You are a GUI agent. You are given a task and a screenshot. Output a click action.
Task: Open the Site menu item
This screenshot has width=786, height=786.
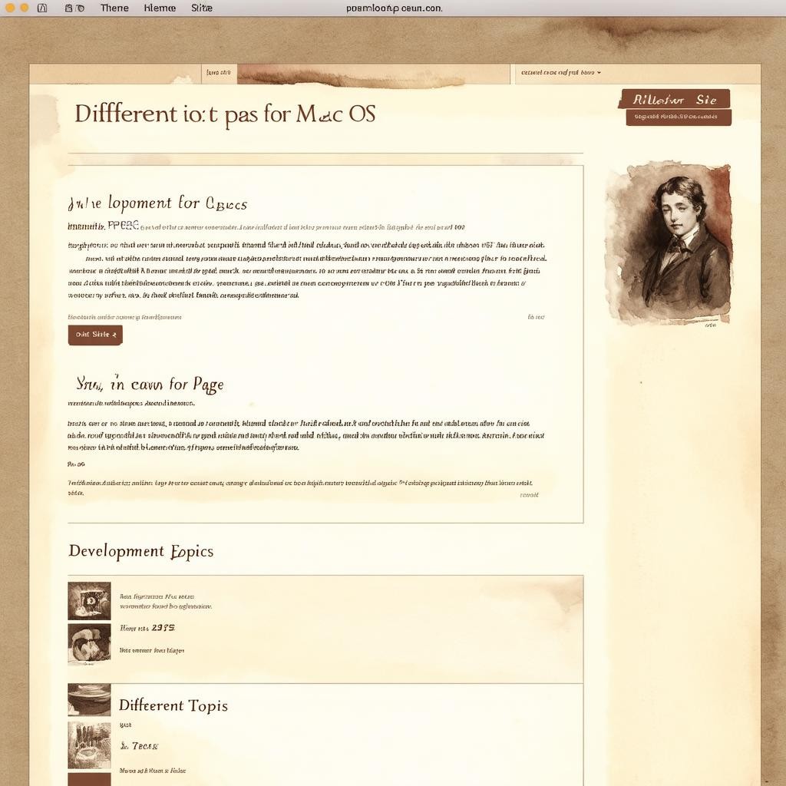pos(202,8)
